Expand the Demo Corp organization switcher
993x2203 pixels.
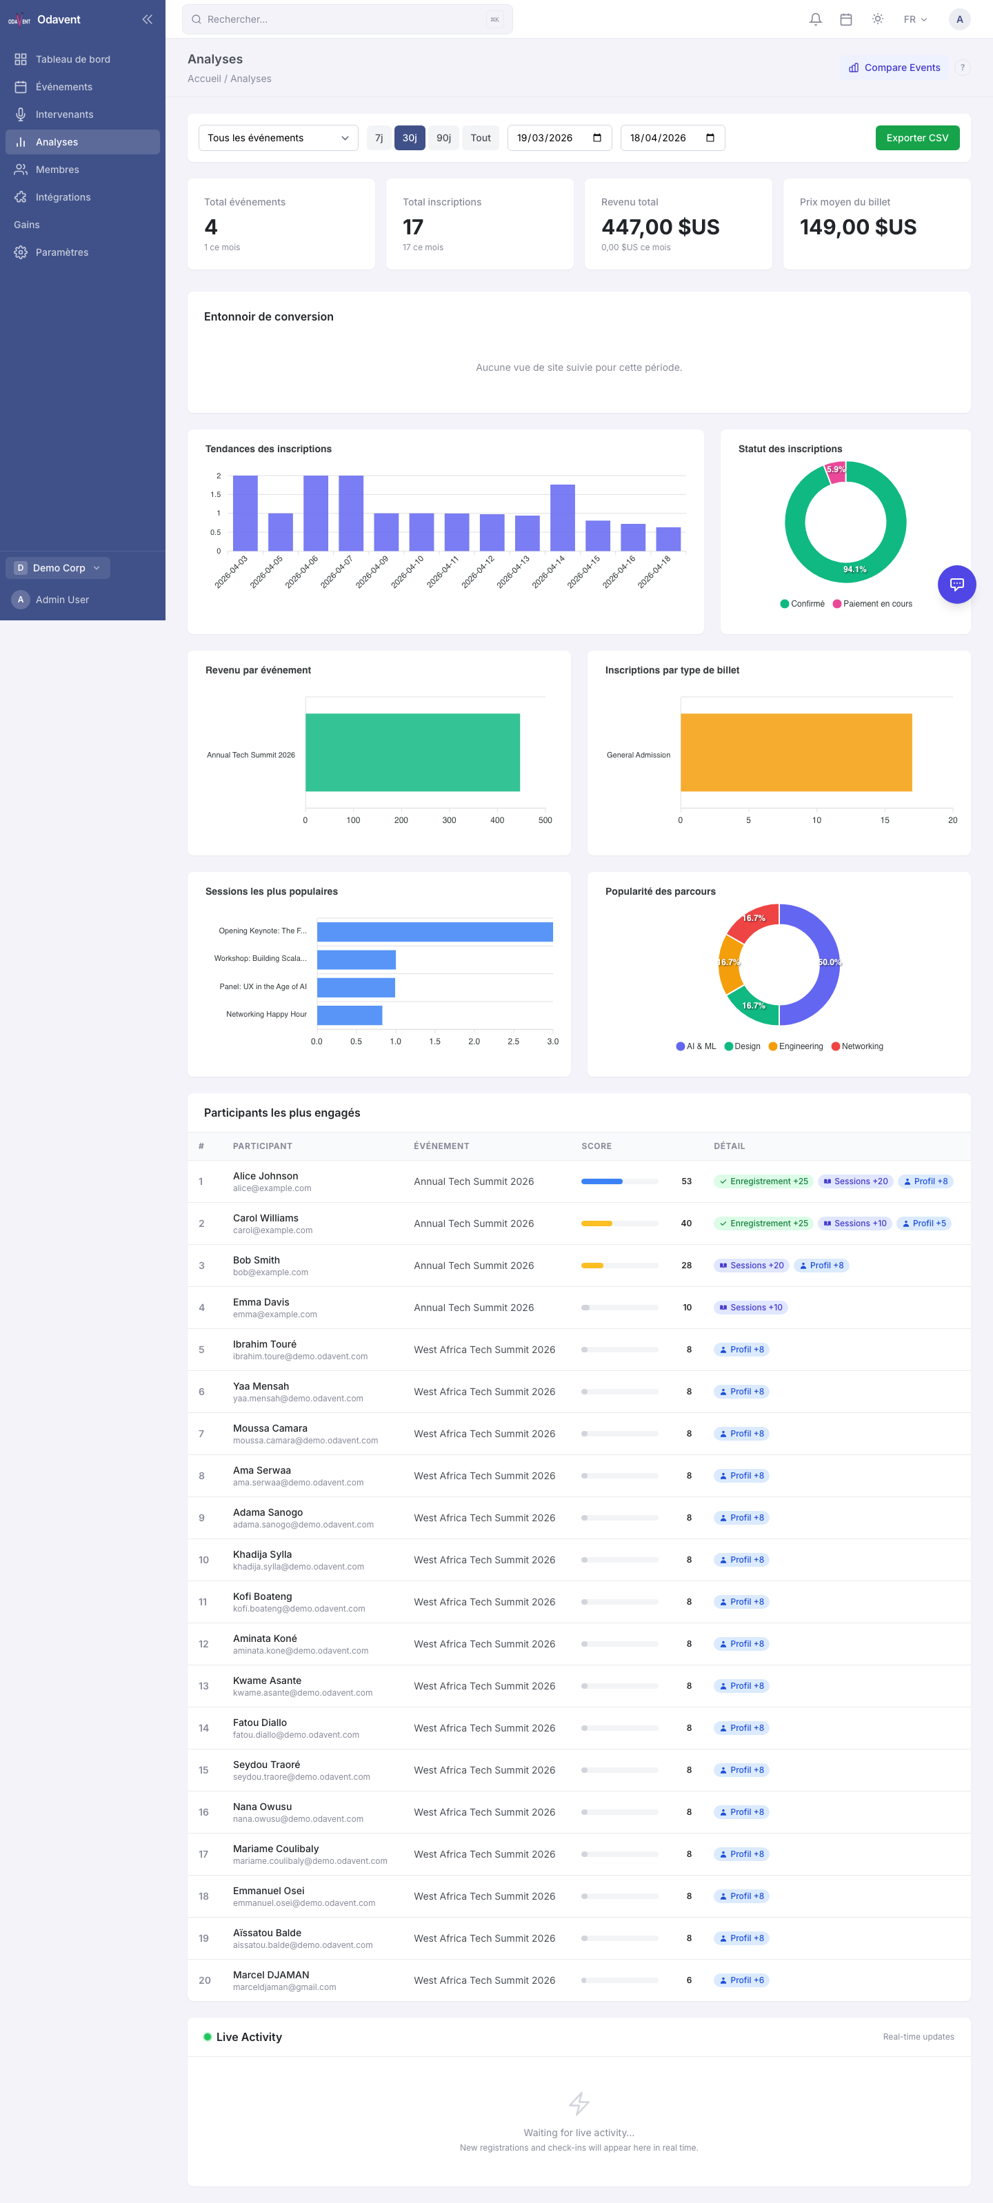58,568
